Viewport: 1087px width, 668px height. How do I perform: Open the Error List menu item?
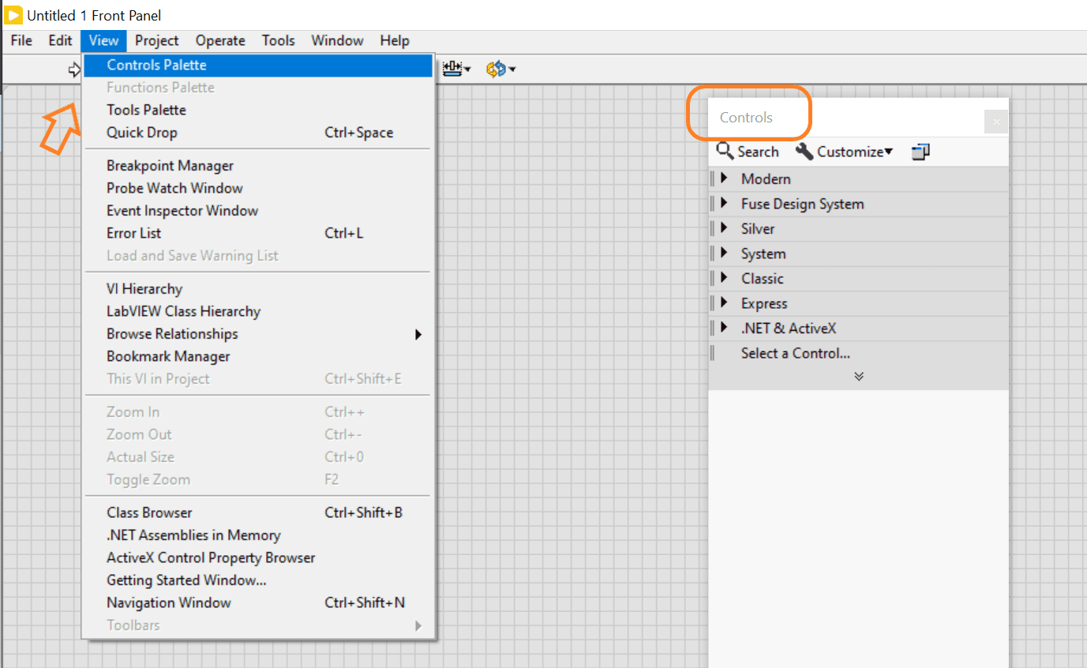point(134,233)
